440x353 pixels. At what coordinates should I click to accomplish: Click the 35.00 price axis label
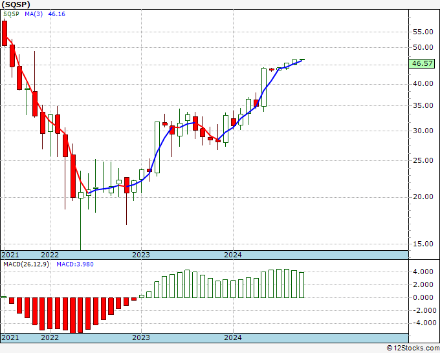coord(423,105)
